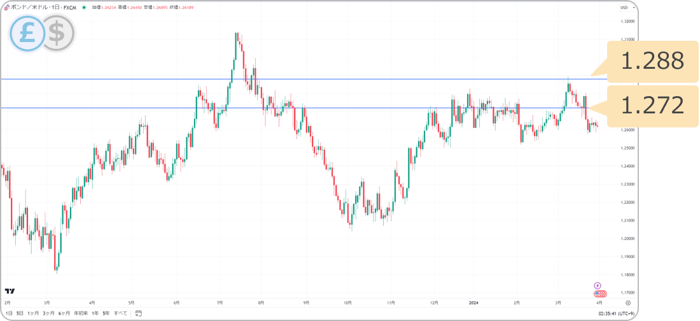
Task: Open chart settings hexagon gear icon
Action: [x=627, y=303]
